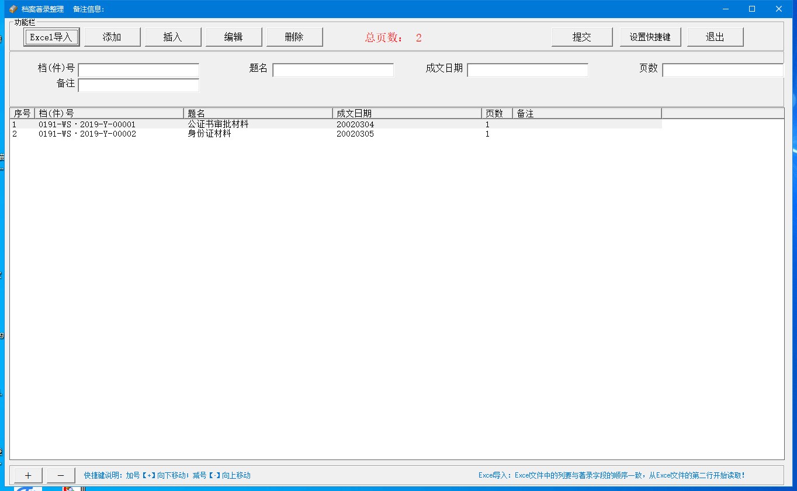
Task: Open 设置快捷键 settings
Action: (x=650, y=37)
